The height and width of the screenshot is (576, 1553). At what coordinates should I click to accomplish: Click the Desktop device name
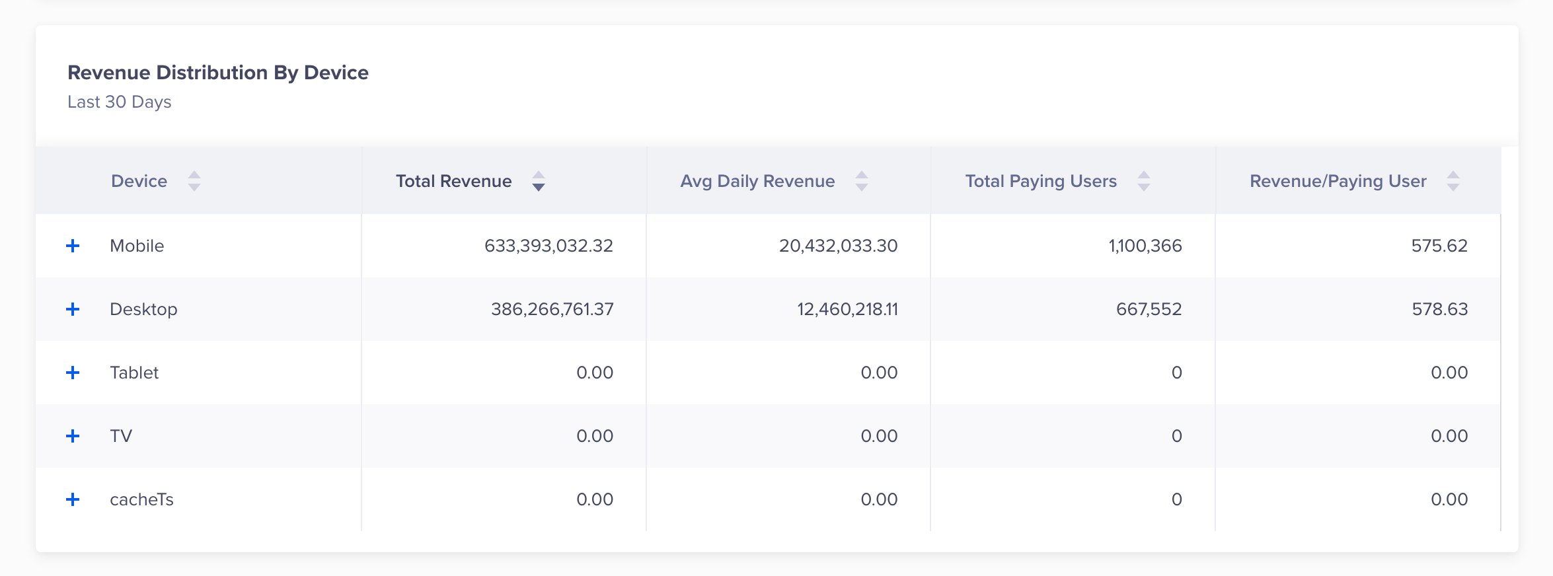143,309
